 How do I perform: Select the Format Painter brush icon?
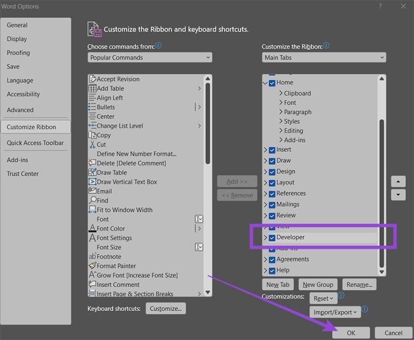(92, 265)
